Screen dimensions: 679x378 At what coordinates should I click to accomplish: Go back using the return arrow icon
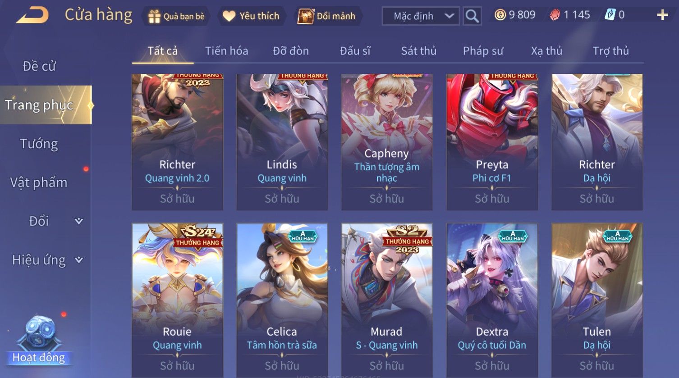click(x=32, y=15)
